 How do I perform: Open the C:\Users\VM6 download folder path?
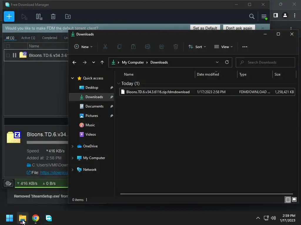tap(50, 165)
